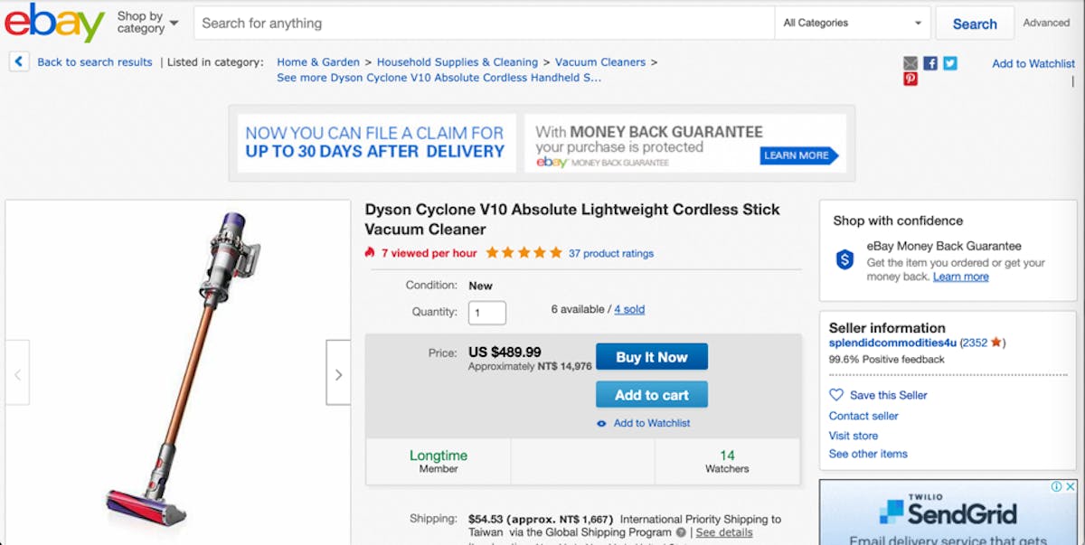Show next product image

point(338,373)
